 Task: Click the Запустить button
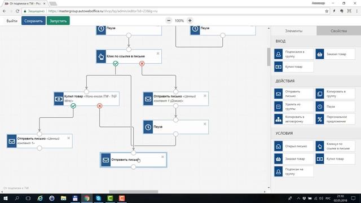[x=58, y=21]
